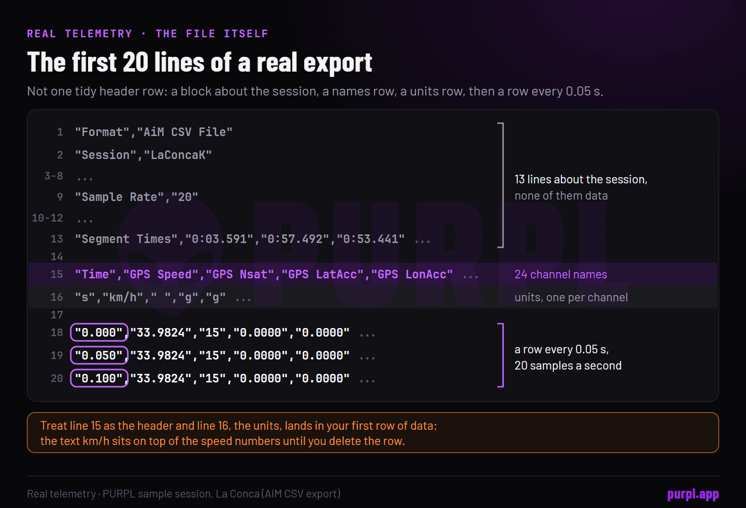Screen dimensions: 746x508
Task: Click the '24 channel names' annotation
Action: coord(561,275)
